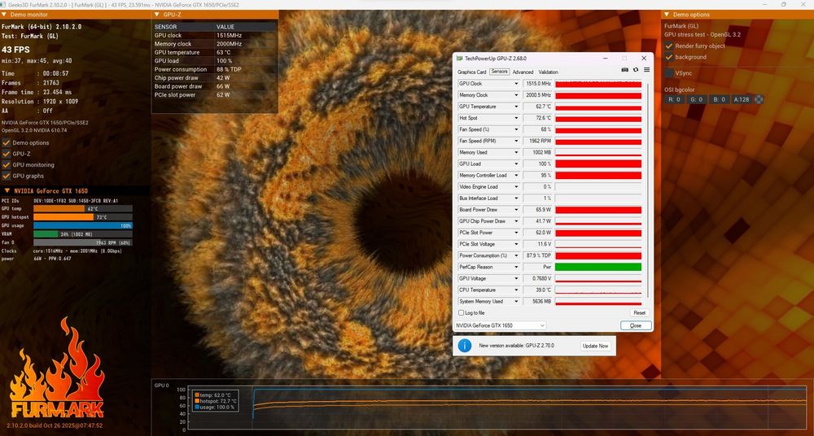Open the Memory Controller Load dropdown arrow
Viewport: 814px width, 436px height.
[x=516, y=176]
